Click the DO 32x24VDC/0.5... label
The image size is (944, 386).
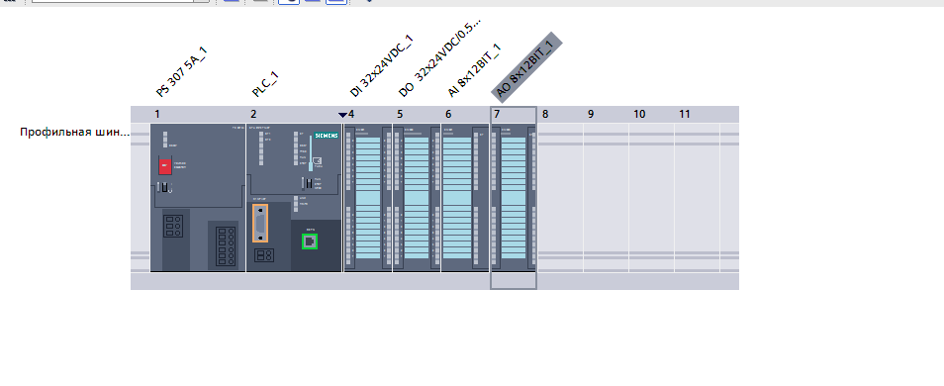click(x=440, y=57)
